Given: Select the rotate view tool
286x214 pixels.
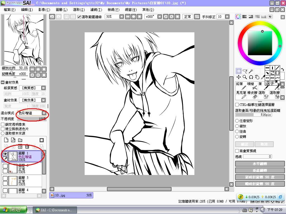Looking at the screenshot, I should (251, 77).
